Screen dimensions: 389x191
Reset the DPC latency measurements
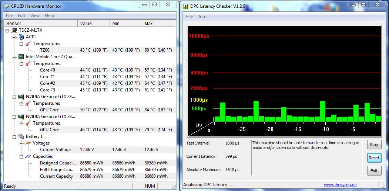pyautogui.click(x=374, y=158)
